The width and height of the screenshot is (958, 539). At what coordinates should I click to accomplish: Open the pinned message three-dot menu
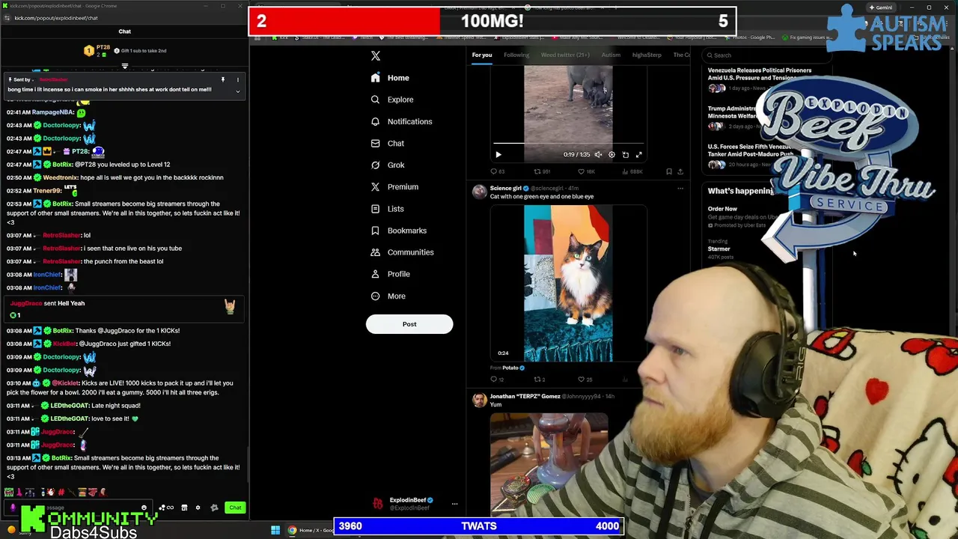coord(238,79)
